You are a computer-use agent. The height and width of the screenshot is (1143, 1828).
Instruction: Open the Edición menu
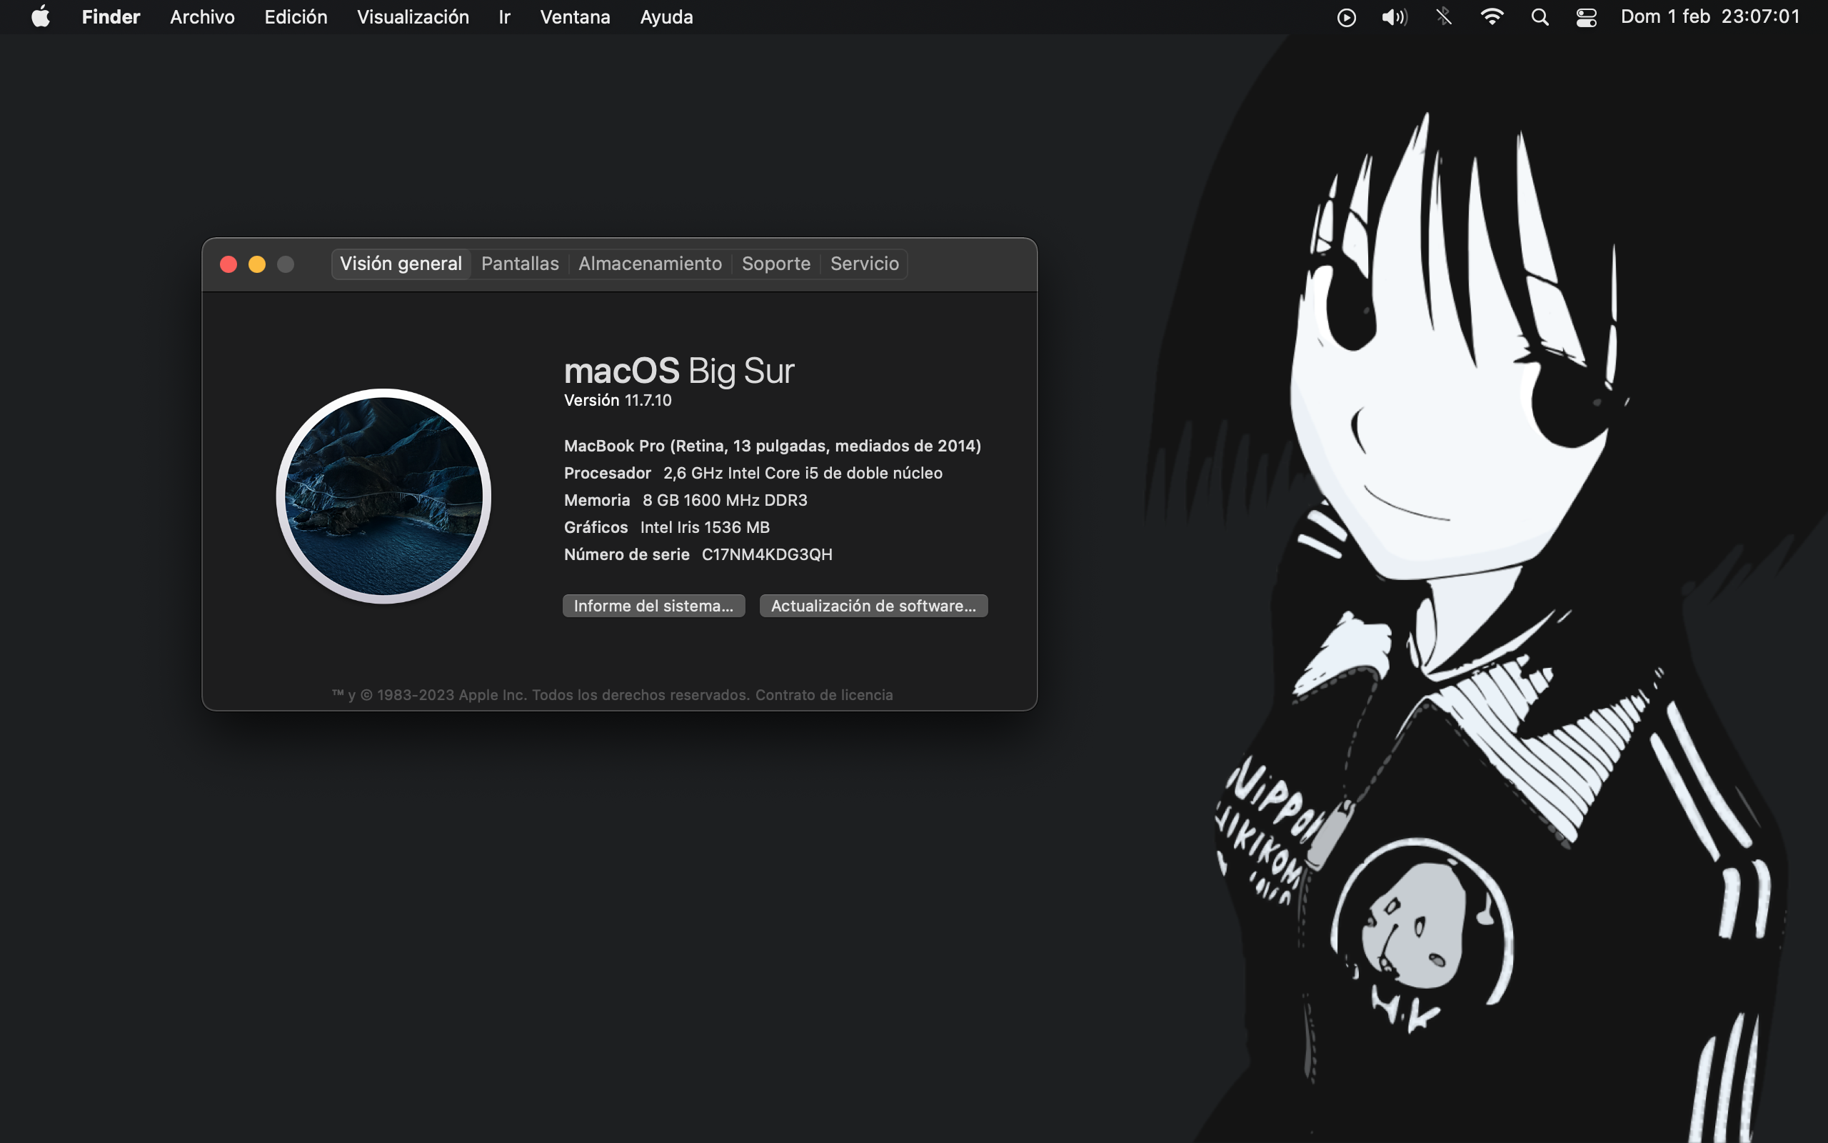(x=296, y=16)
